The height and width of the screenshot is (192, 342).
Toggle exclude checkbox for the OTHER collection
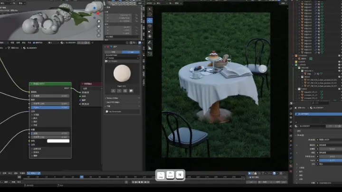point(339,65)
